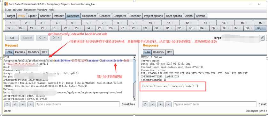Switch to the Sequencer tab
Screen dimensions: 268x116
click(89, 16)
